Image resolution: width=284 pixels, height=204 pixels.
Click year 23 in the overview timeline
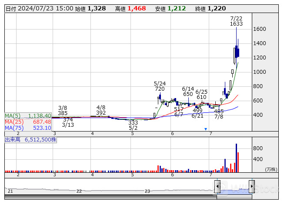pyautogui.click(x=148, y=191)
